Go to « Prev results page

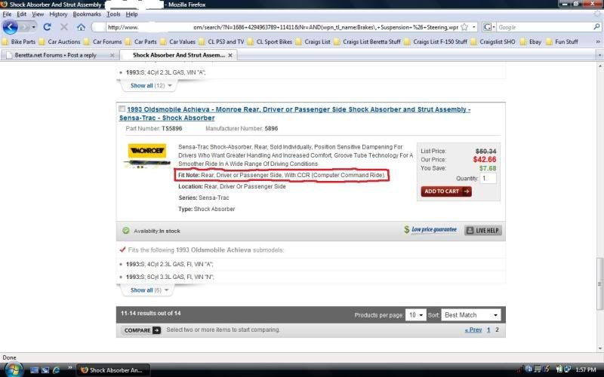point(473,329)
